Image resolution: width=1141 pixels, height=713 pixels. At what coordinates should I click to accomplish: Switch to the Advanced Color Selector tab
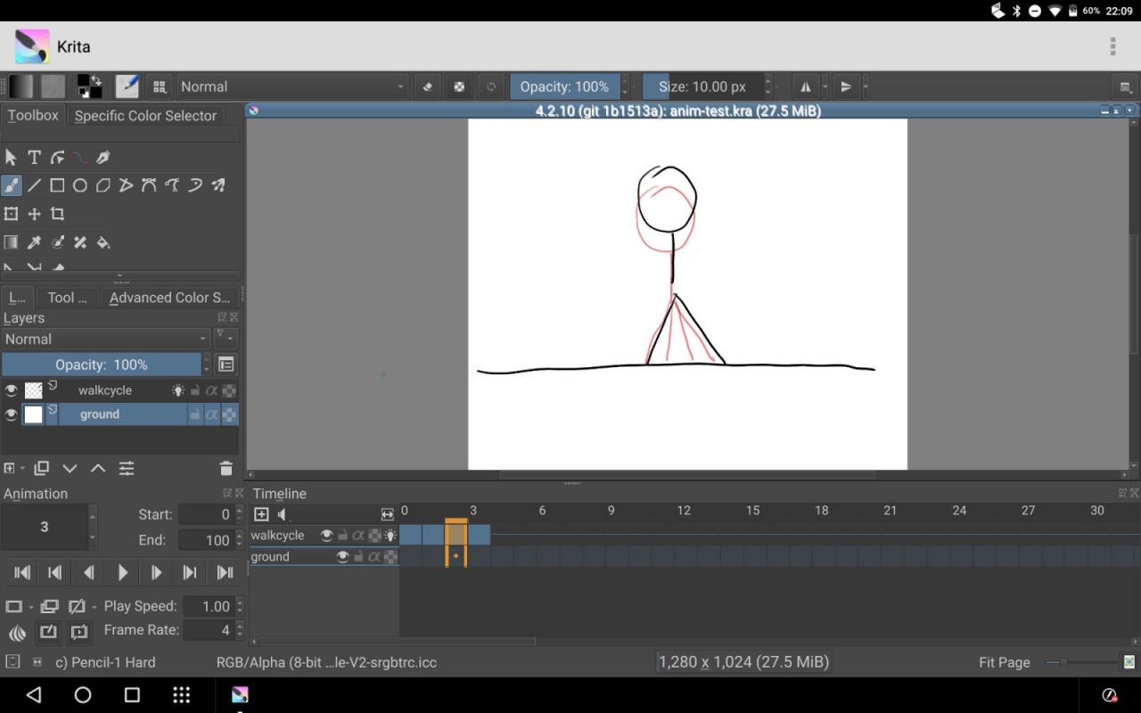(170, 297)
